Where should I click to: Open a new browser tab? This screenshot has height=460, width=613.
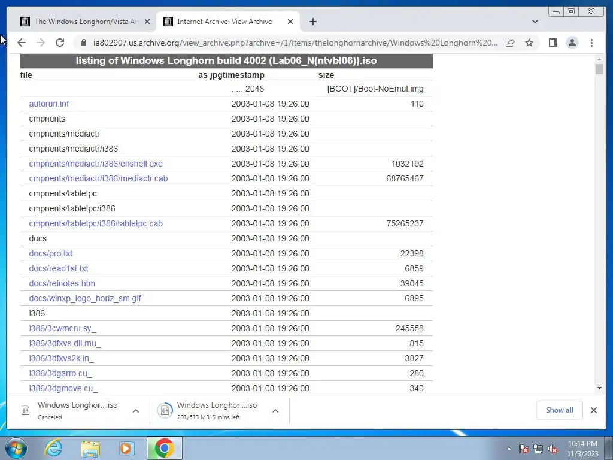(x=312, y=22)
